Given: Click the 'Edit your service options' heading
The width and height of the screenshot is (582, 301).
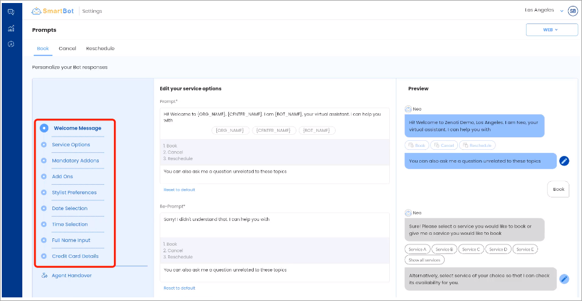Looking at the screenshot, I should click(x=190, y=88).
